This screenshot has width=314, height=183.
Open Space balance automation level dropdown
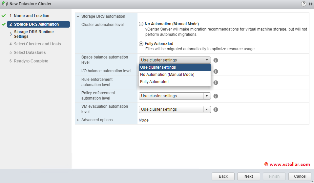point(175,60)
